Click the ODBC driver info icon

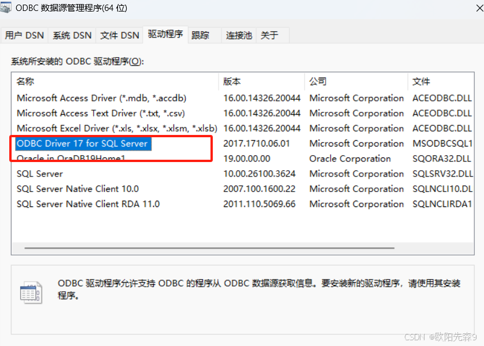click(x=31, y=292)
